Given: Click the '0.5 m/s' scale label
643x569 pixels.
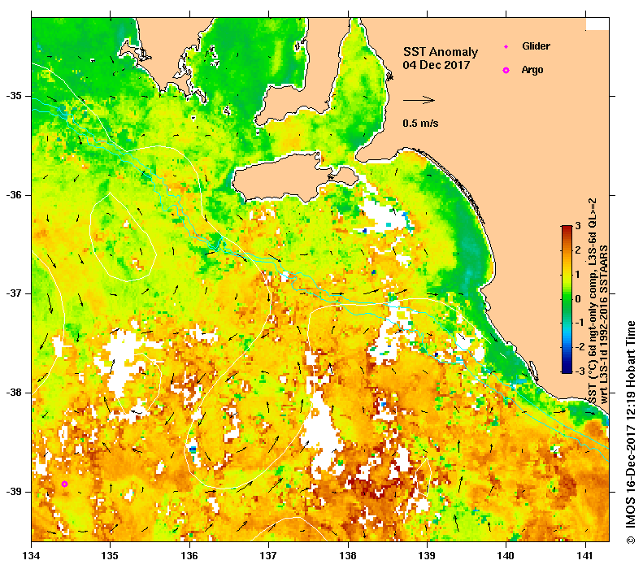Looking at the screenshot, I should [x=420, y=124].
